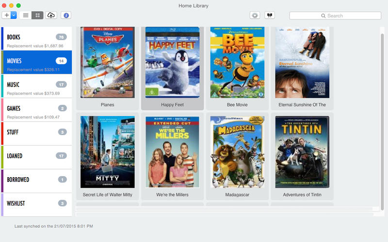Open the Games category
The width and height of the screenshot is (388, 242).
pyautogui.click(x=37, y=110)
